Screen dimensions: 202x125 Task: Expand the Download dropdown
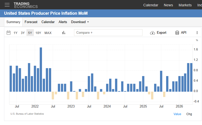80,22
